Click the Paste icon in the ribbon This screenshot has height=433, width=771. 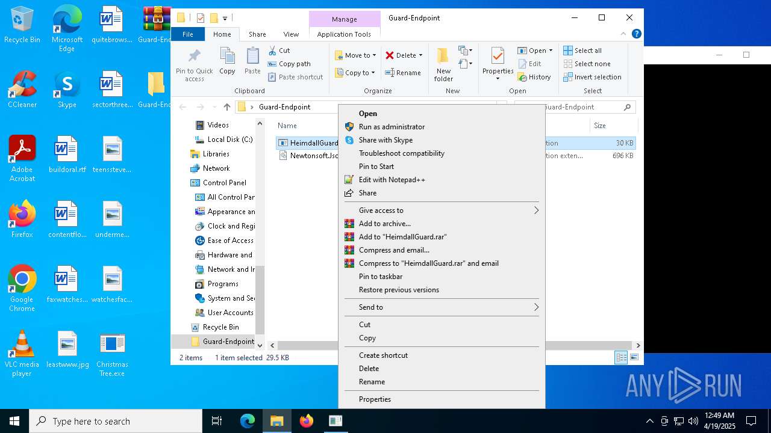(252, 57)
